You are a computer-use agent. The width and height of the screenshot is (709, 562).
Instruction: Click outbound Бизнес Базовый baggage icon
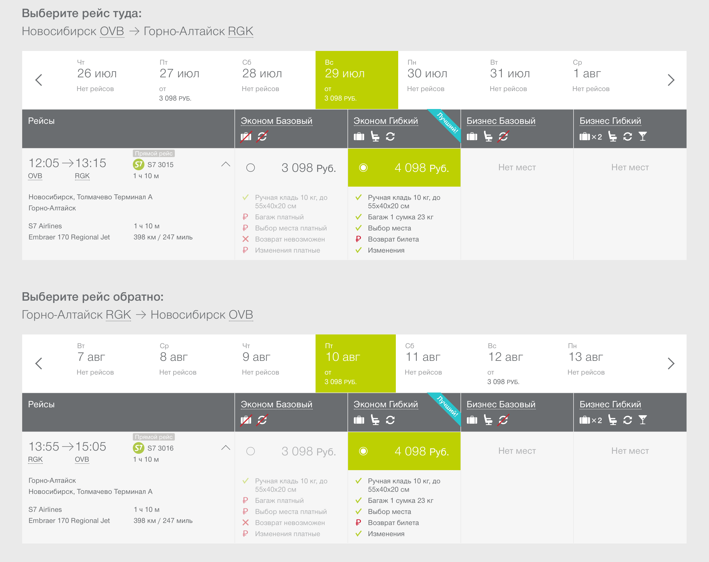tap(472, 136)
